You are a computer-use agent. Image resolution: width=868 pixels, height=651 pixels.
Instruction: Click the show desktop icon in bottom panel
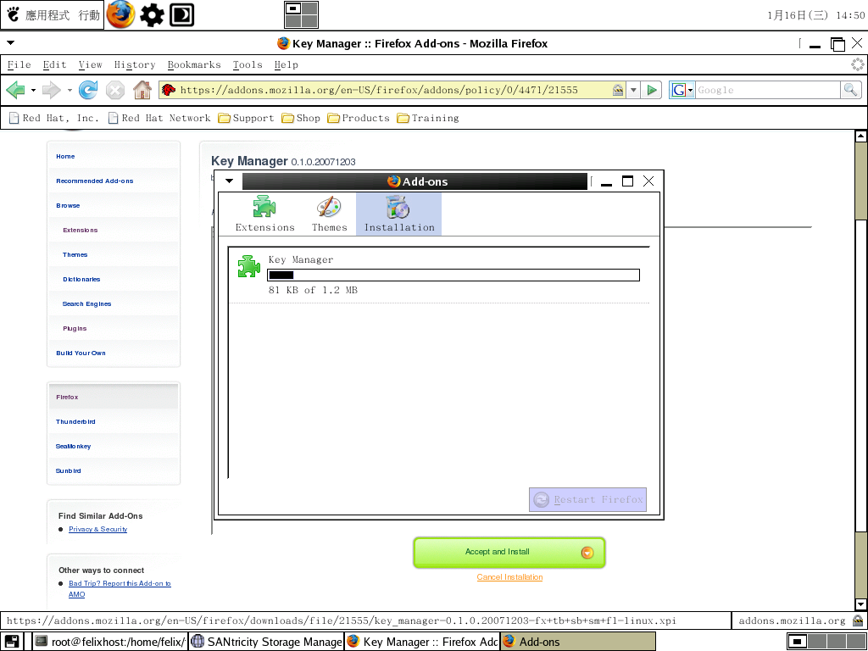12,642
